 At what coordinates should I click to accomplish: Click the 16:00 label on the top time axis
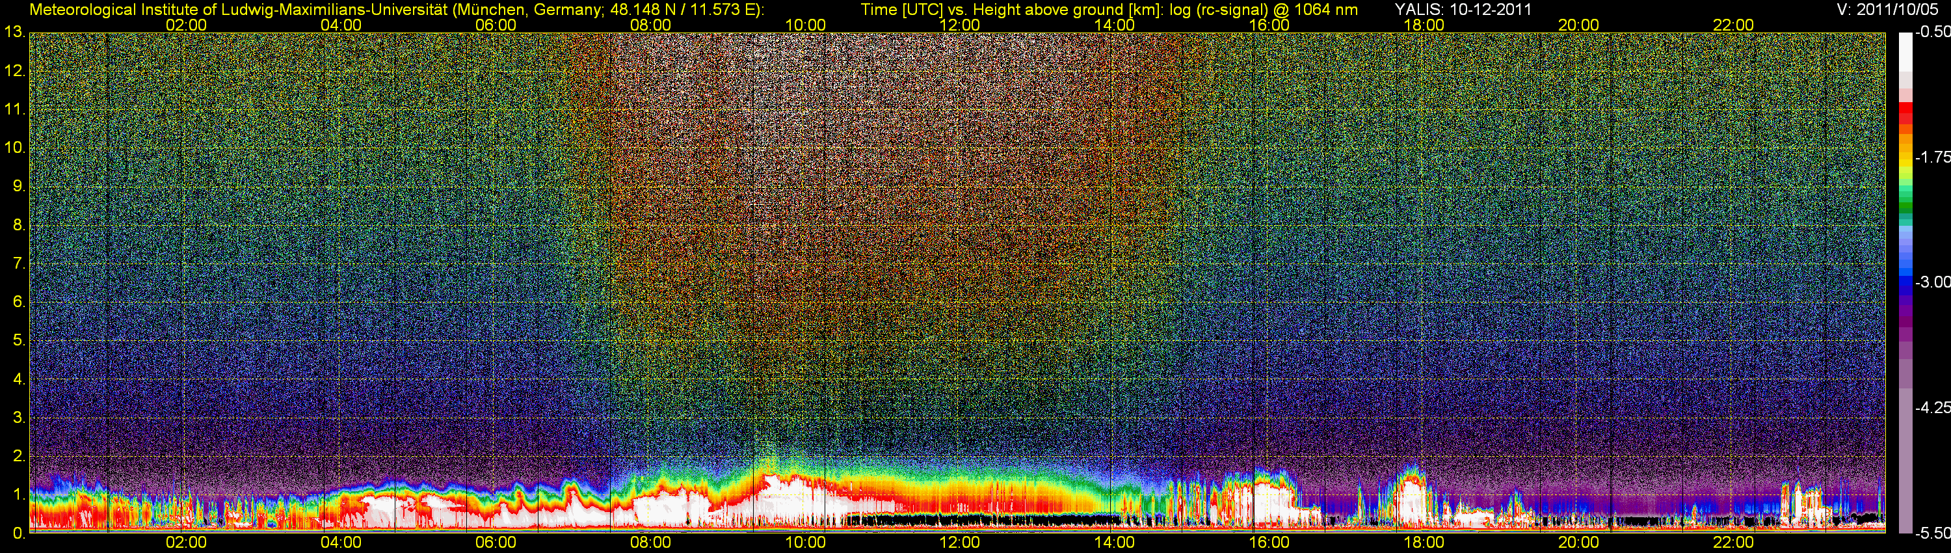point(1269,25)
